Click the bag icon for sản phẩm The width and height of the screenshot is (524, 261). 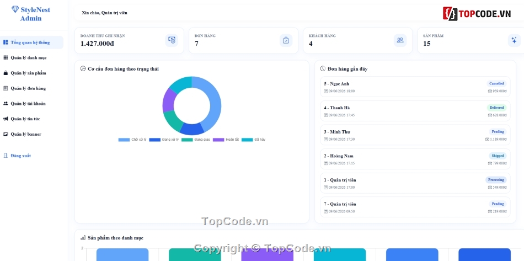coord(6,73)
